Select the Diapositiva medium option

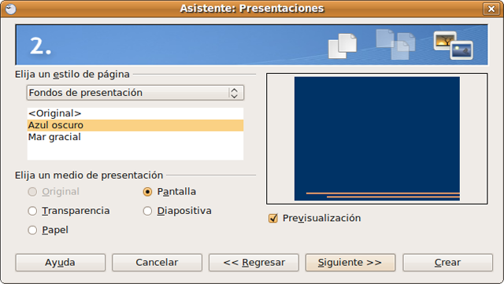147,211
